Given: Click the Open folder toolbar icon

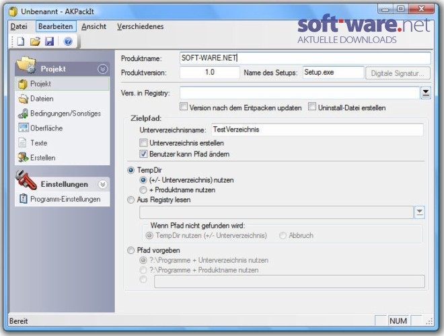Looking at the screenshot, I should pyautogui.click(x=36, y=42).
